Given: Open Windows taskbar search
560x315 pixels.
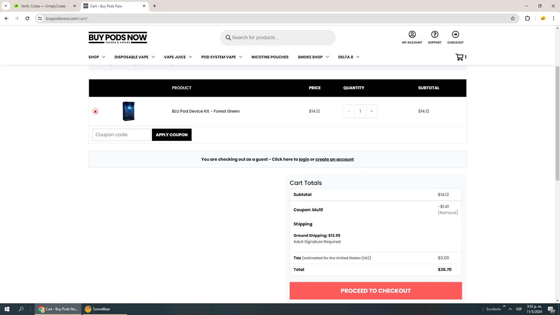Looking at the screenshot, I should (x=21, y=309).
